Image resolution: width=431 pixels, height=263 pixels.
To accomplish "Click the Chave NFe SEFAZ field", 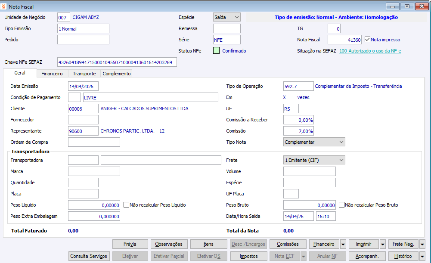I will tap(117, 62).
